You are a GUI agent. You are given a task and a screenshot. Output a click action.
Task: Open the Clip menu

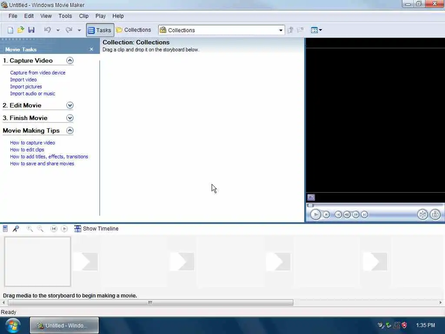coord(84,16)
